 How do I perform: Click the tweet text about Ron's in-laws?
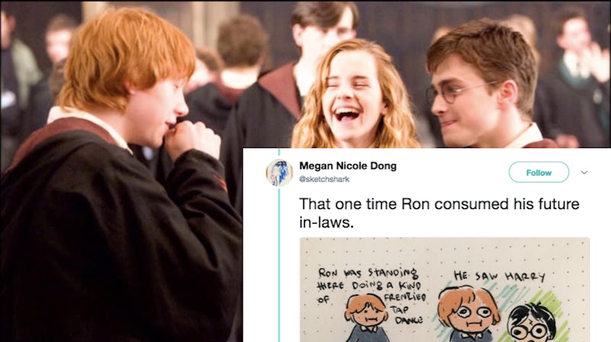[439, 213]
